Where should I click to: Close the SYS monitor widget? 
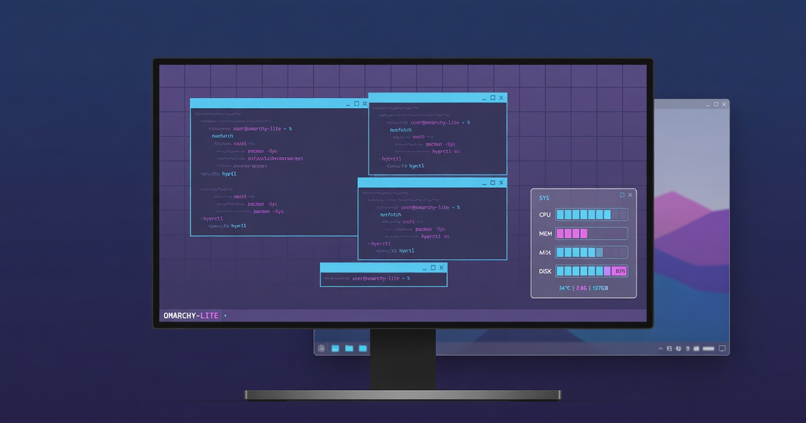(x=630, y=195)
